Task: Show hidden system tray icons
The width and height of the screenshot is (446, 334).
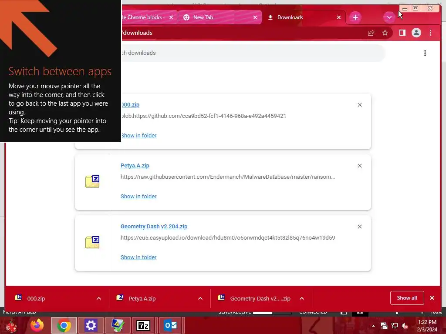Action: 373,326
